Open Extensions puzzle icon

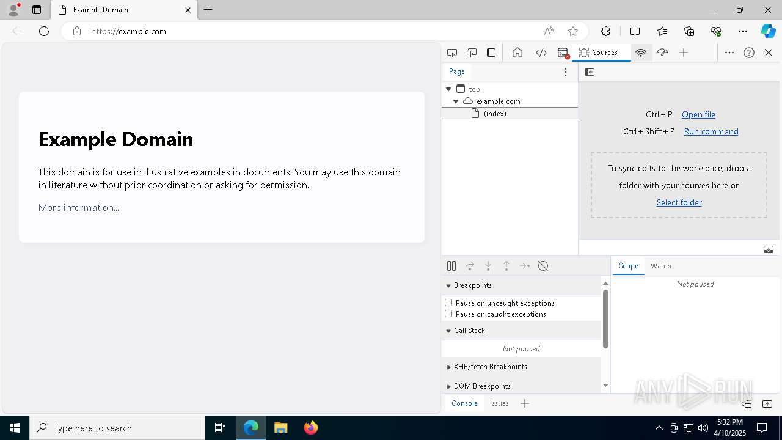(x=605, y=31)
